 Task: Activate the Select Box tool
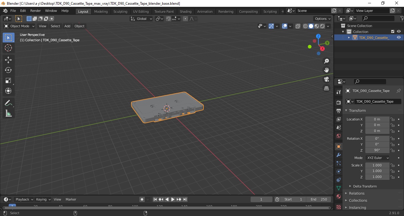pos(8,37)
